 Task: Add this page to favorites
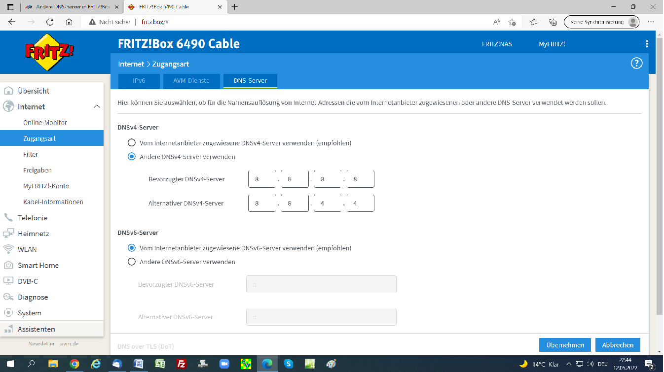[x=512, y=22]
